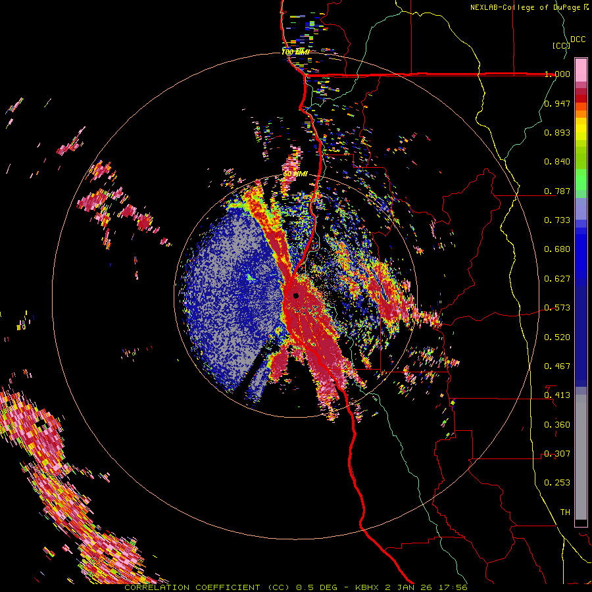The width and height of the screenshot is (592, 592).
Task: Pick the light pink color bar segment
Action: 581,70
